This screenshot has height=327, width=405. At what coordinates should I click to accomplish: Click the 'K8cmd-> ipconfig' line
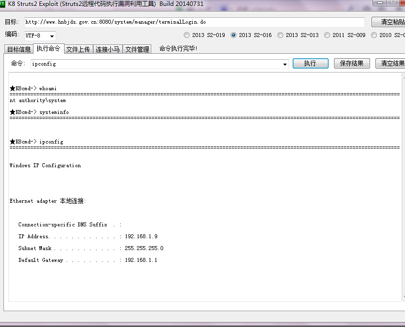click(x=36, y=142)
